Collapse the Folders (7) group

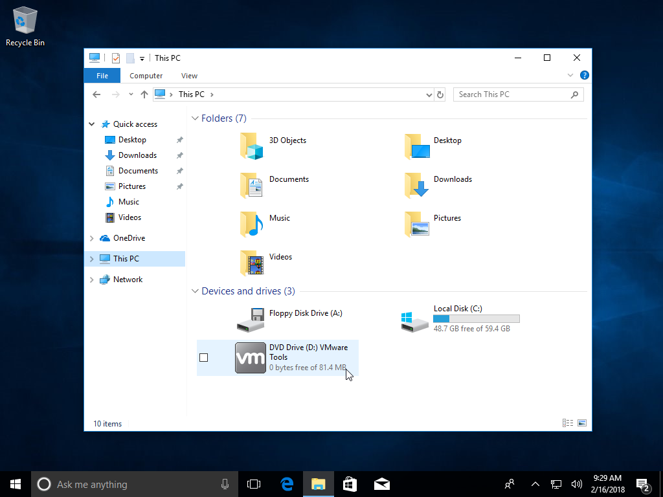pyautogui.click(x=195, y=118)
